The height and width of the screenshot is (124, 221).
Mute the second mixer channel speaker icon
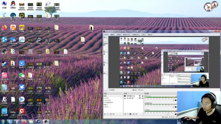pos(176,107)
